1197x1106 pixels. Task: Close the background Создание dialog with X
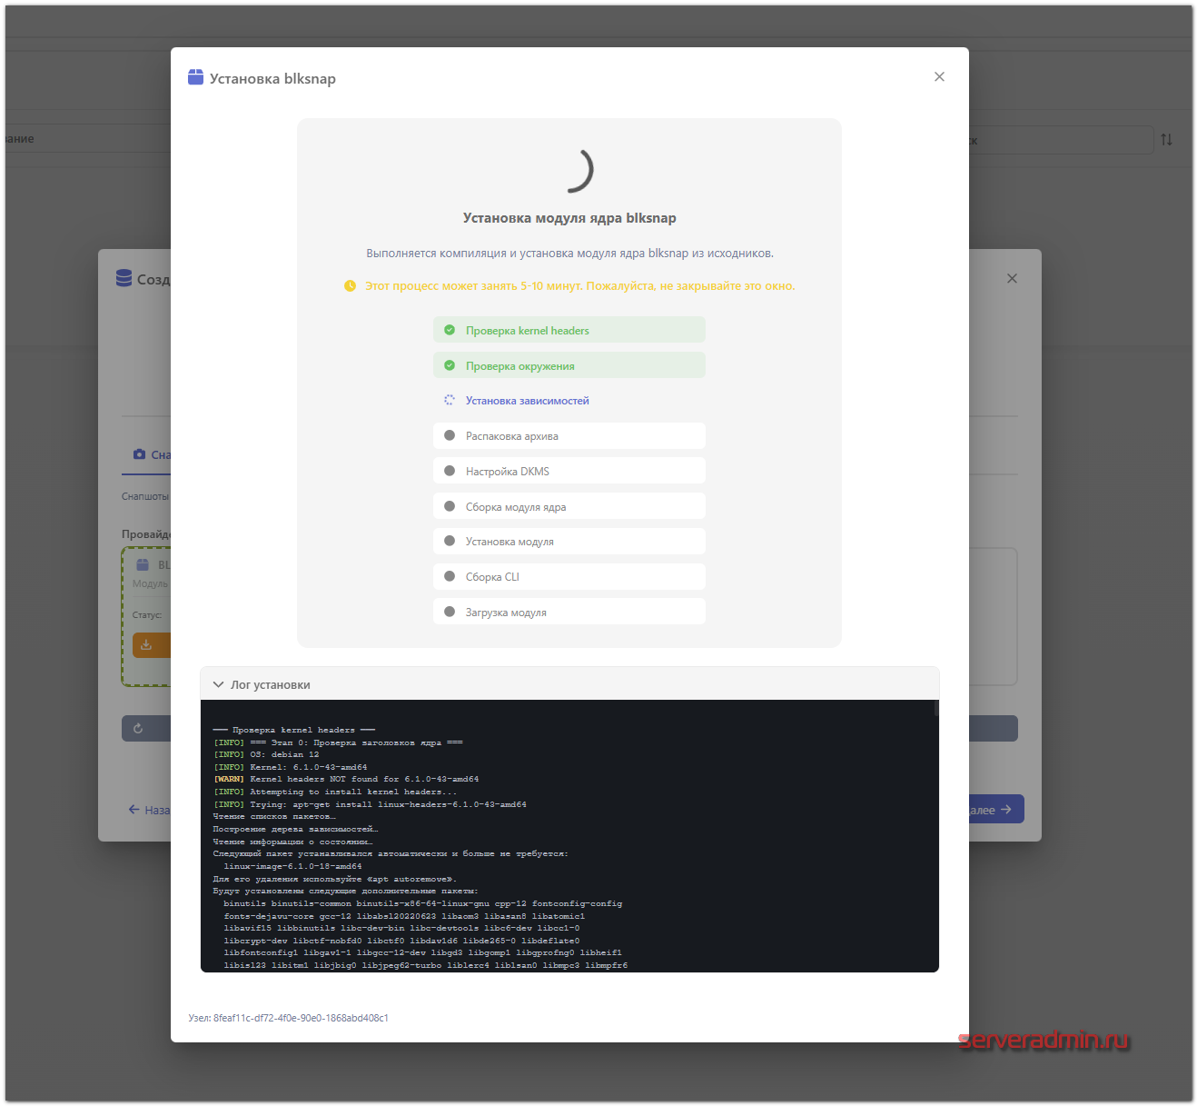pyautogui.click(x=1012, y=278)
